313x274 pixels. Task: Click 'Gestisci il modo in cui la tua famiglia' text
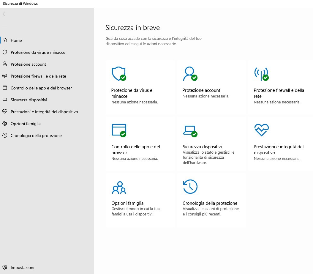click(135, 212)
